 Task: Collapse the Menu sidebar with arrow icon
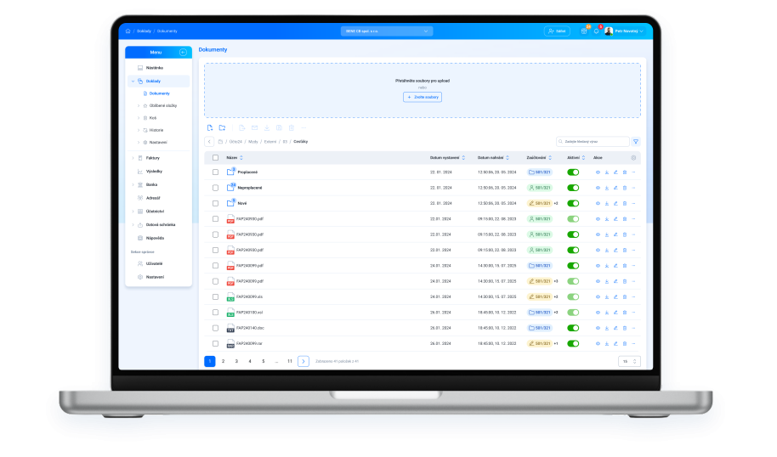click(x=184, y=53)
